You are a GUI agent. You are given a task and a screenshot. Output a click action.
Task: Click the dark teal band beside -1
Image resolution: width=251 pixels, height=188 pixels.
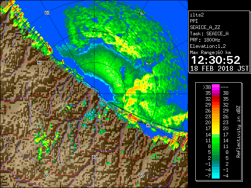(216, 164)
